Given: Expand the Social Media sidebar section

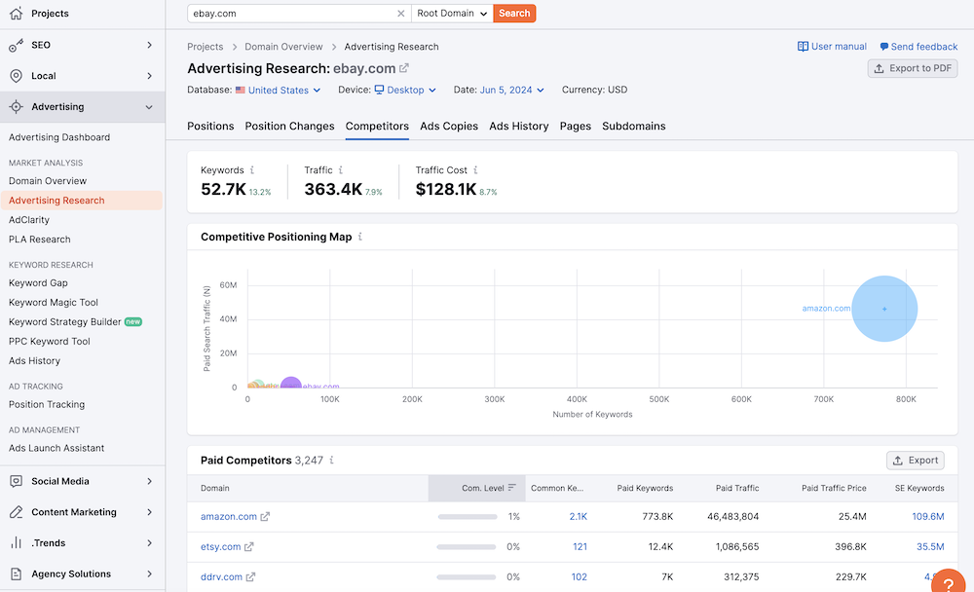Looking at the screenshot, I should point(149,481).
